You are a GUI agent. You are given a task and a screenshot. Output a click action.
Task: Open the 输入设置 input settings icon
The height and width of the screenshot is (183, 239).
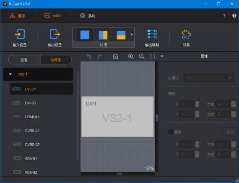19,35
